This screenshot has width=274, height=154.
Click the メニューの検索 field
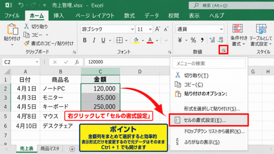209,63
